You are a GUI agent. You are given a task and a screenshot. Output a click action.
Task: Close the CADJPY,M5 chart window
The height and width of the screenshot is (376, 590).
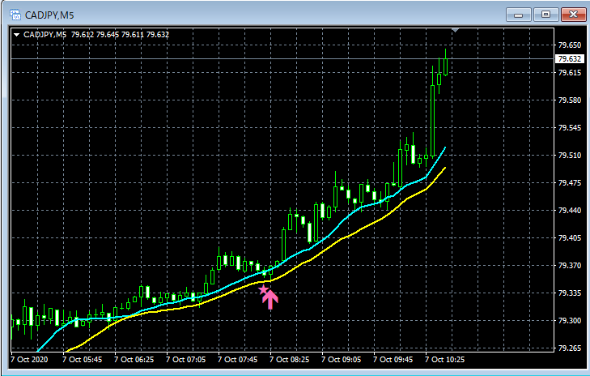tap(573, 15)
